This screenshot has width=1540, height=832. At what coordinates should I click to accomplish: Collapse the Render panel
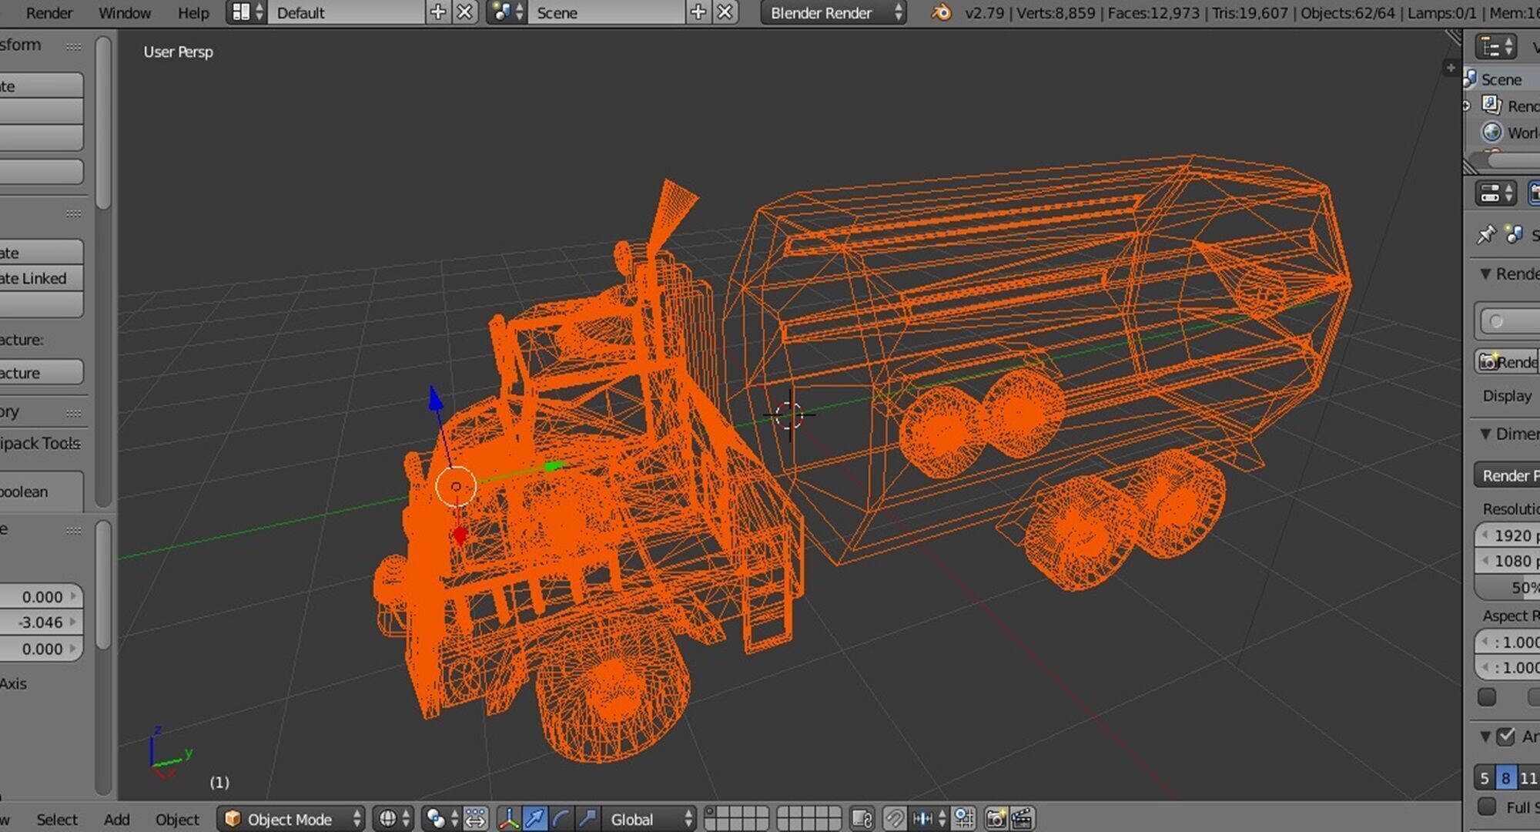[x=1485, y=274]
